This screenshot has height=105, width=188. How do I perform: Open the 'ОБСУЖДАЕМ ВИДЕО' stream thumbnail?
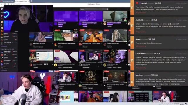pyautogui.click(x=91, y=16)
